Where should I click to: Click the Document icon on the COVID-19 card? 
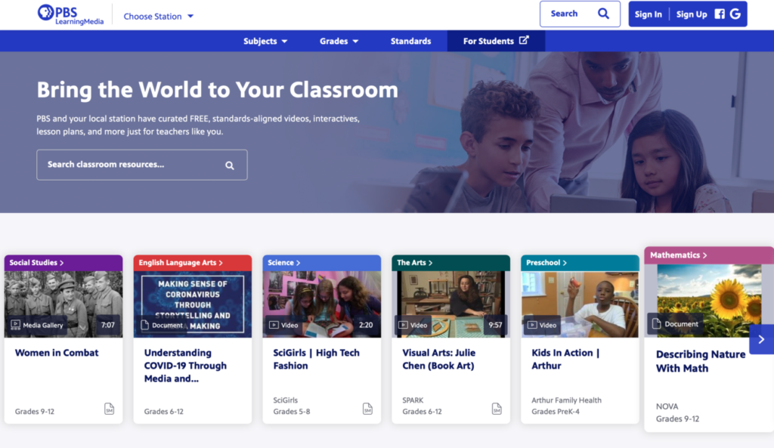pyautogui.click(x=144, y=325)
